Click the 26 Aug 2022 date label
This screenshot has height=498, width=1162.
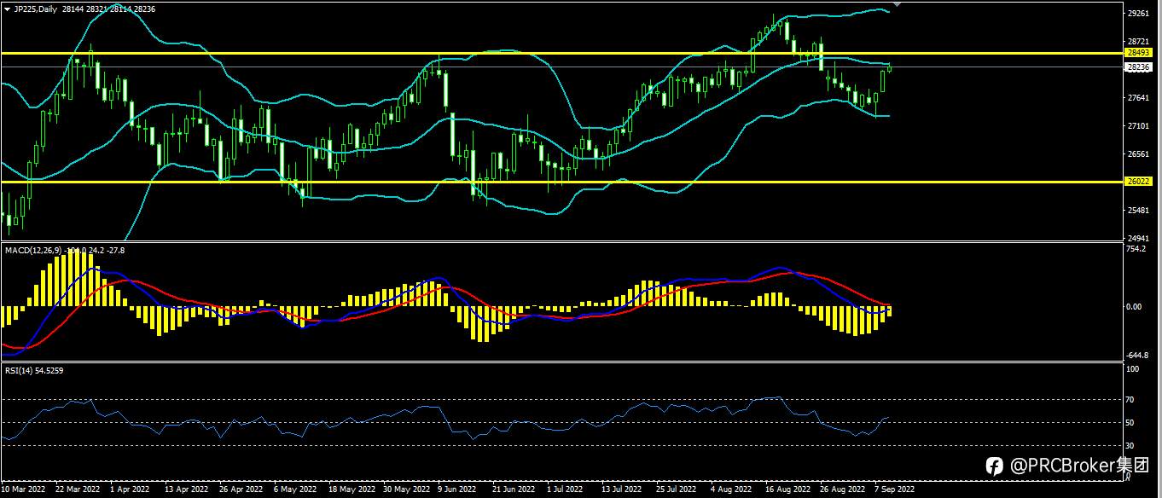[842, 490]
